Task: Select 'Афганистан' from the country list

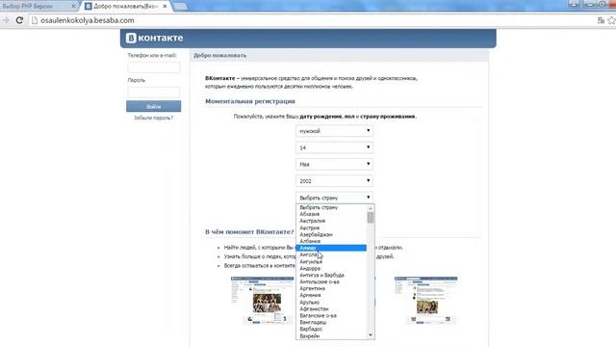Action: pyautogui.click(x=331, y=308)
